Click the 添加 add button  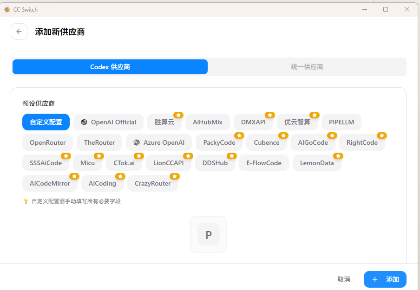(385, 279)
